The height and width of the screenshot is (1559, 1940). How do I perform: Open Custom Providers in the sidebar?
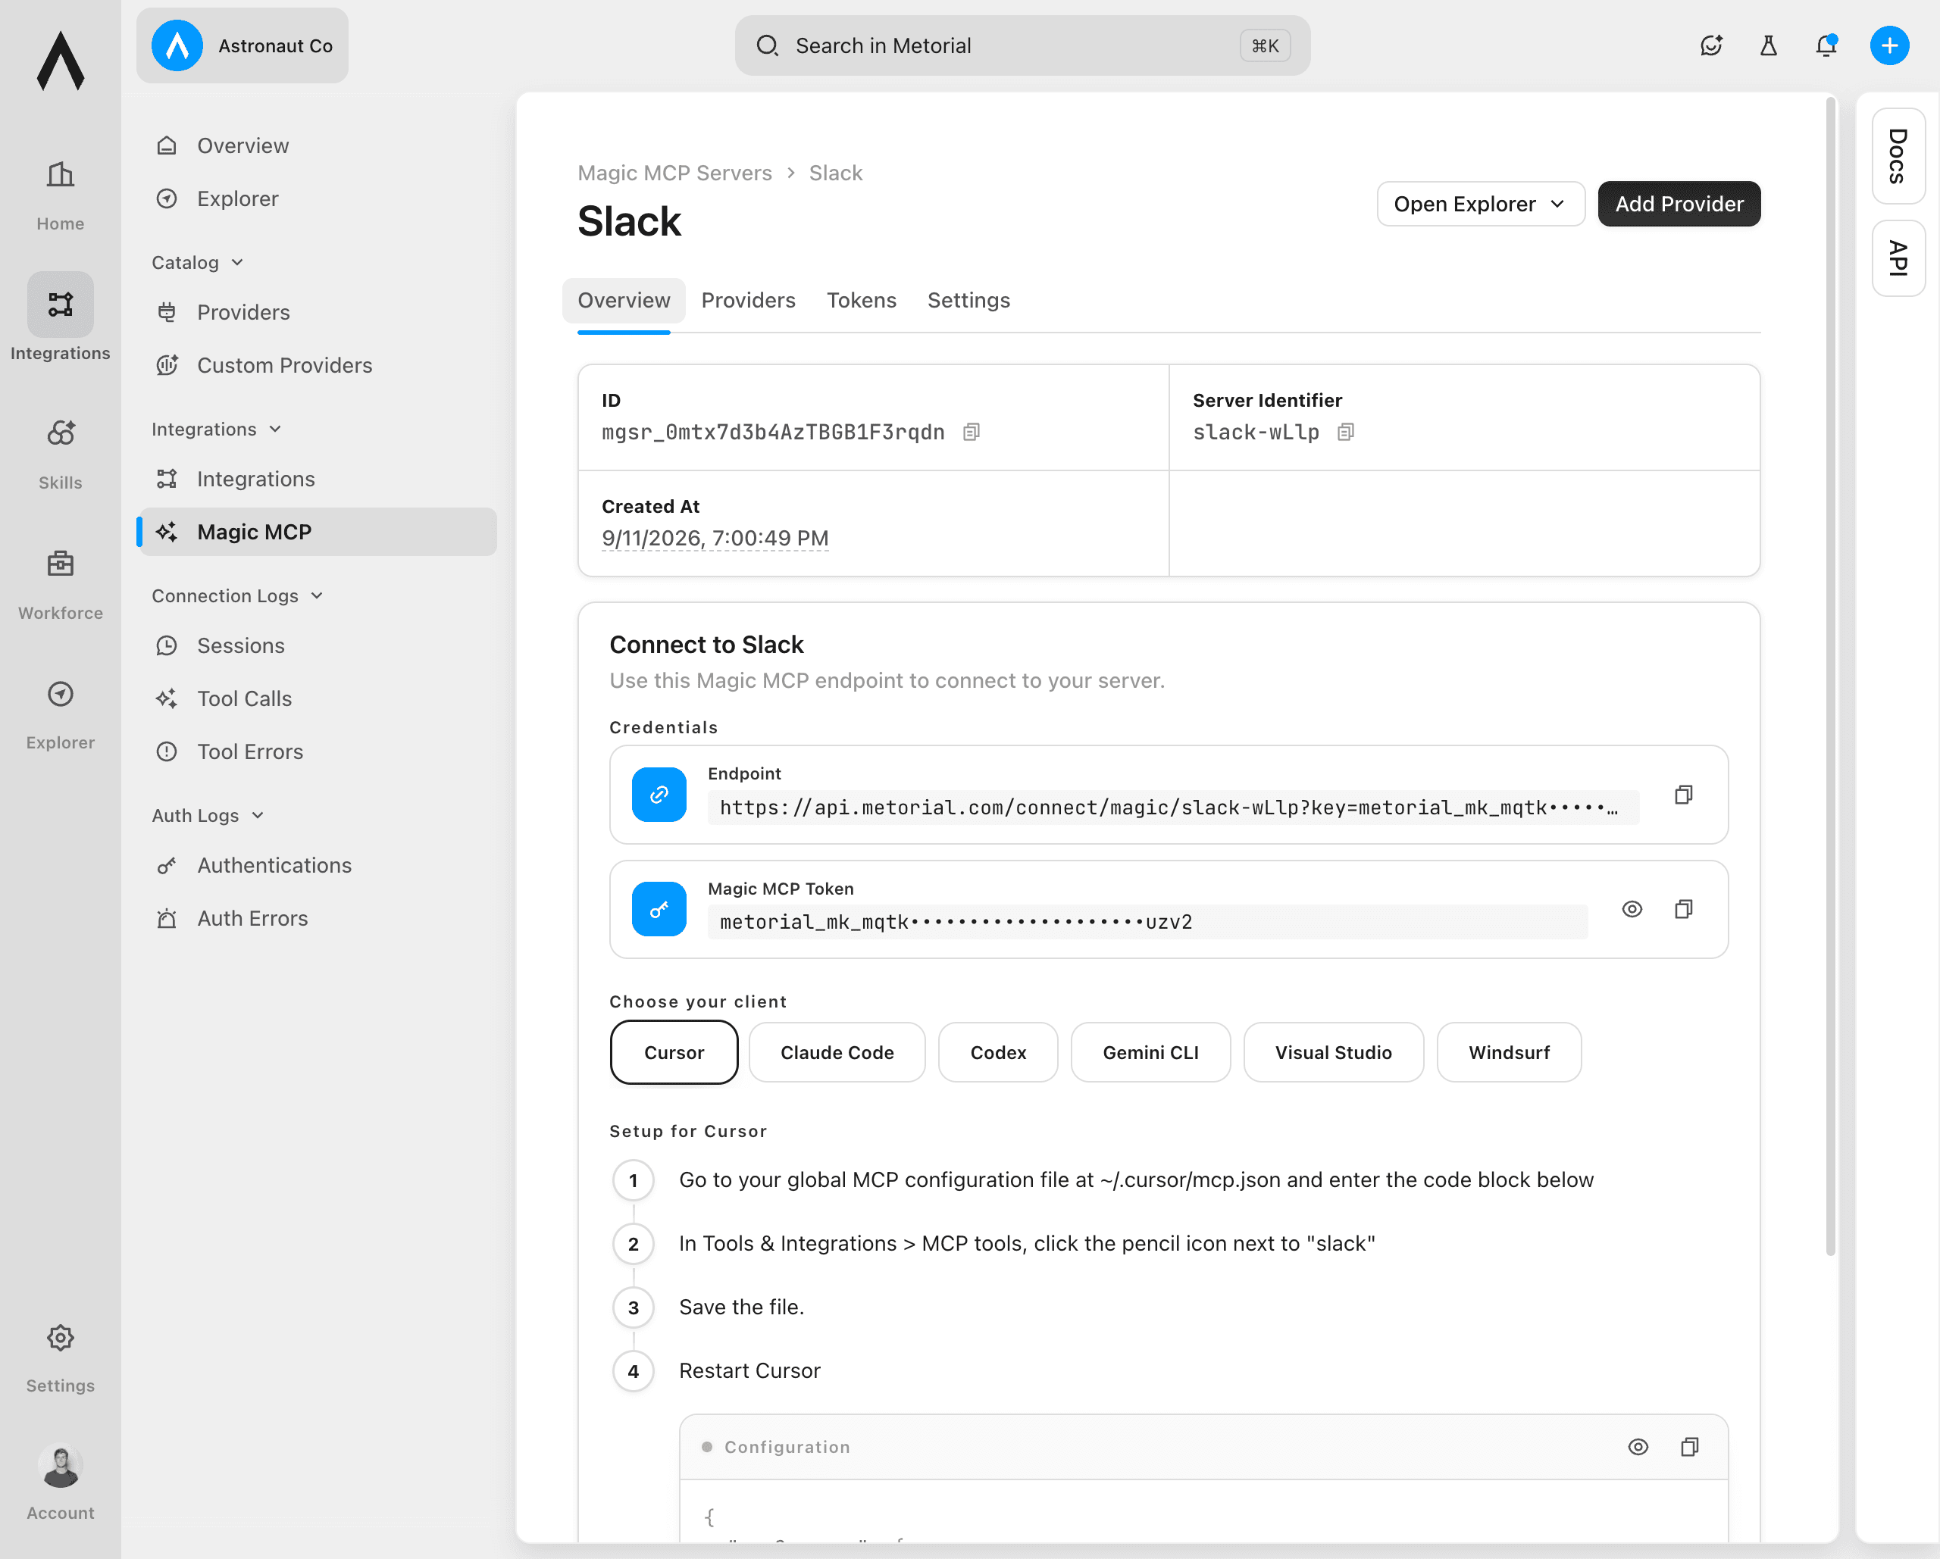click(318, 365)
